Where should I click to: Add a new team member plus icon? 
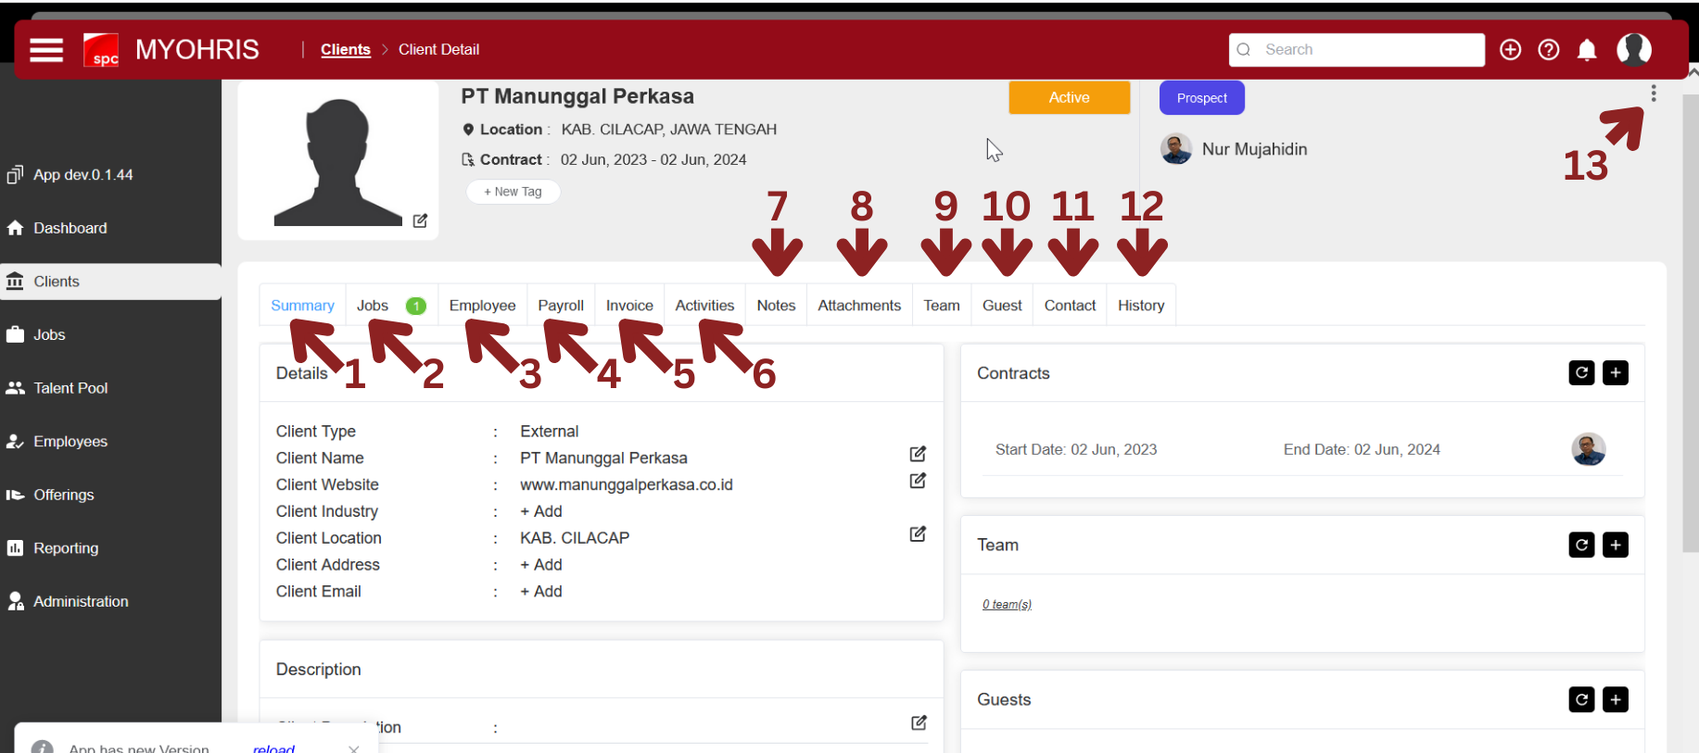pyautogui.click(x=1616, y=546)
